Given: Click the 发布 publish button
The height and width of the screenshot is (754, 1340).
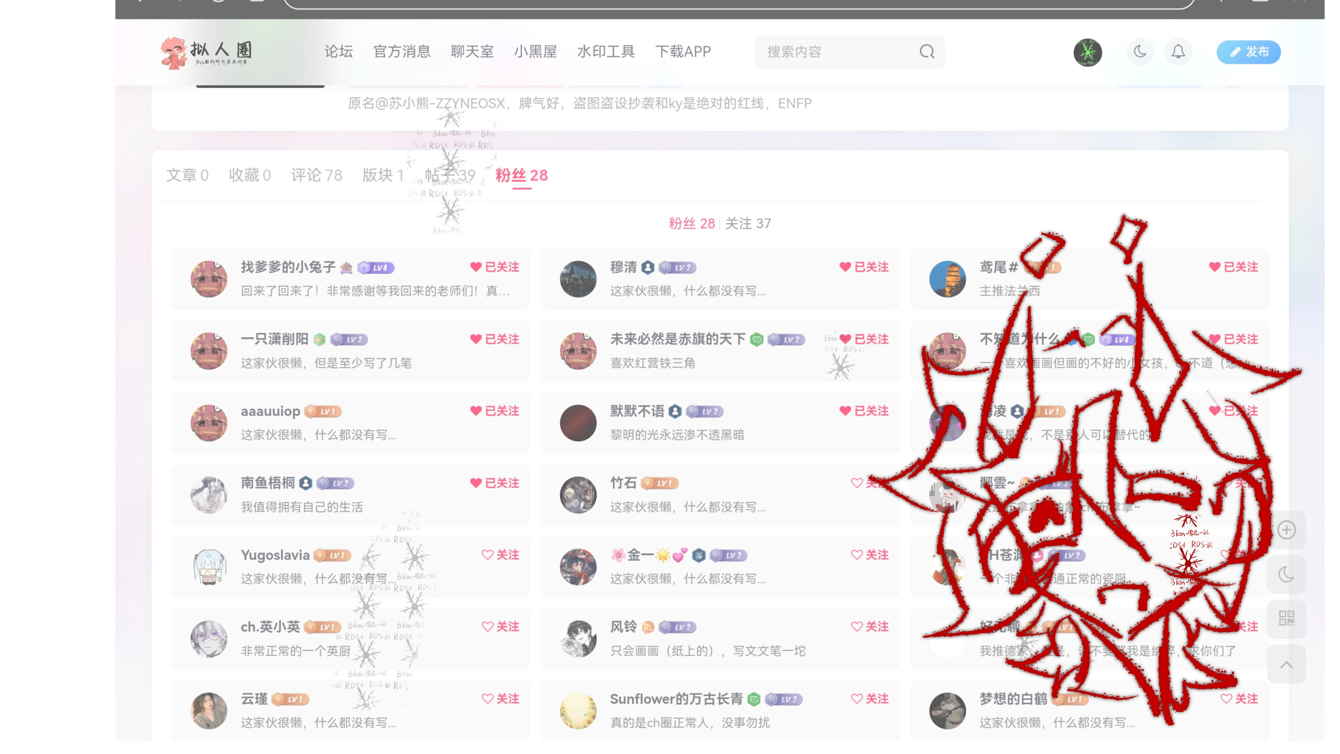Looking at the screenshot, I should (1248, 52).
